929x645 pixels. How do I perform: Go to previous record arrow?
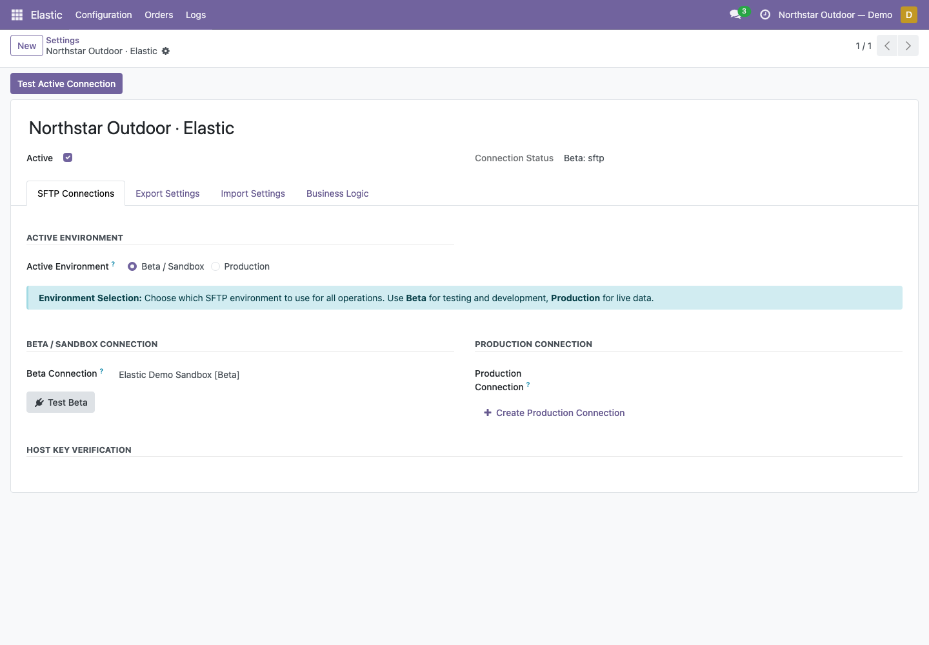tap(887, 46)
